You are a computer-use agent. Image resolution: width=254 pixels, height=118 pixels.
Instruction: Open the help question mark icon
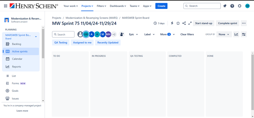point(232,6)
